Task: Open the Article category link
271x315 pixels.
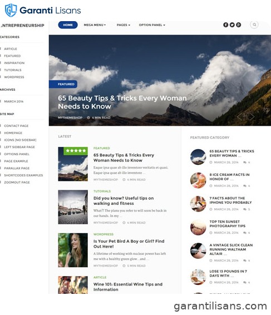Action: (x=11, y=49)
